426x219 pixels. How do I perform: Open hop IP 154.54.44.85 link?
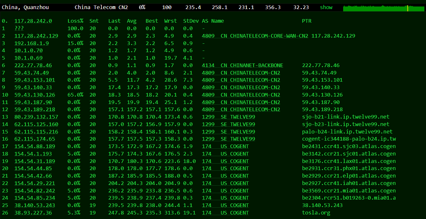coord(33,168)
